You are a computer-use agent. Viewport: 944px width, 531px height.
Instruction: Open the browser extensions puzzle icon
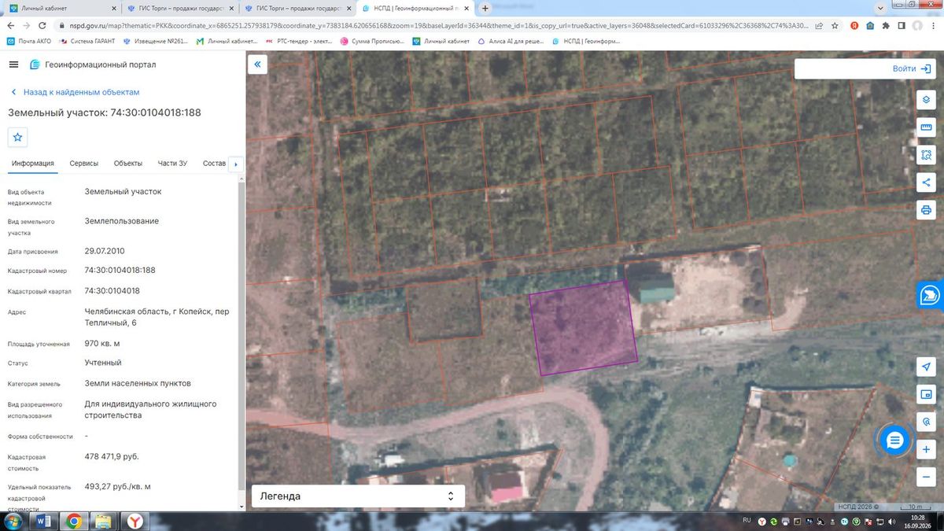click(x=887, y=25)
